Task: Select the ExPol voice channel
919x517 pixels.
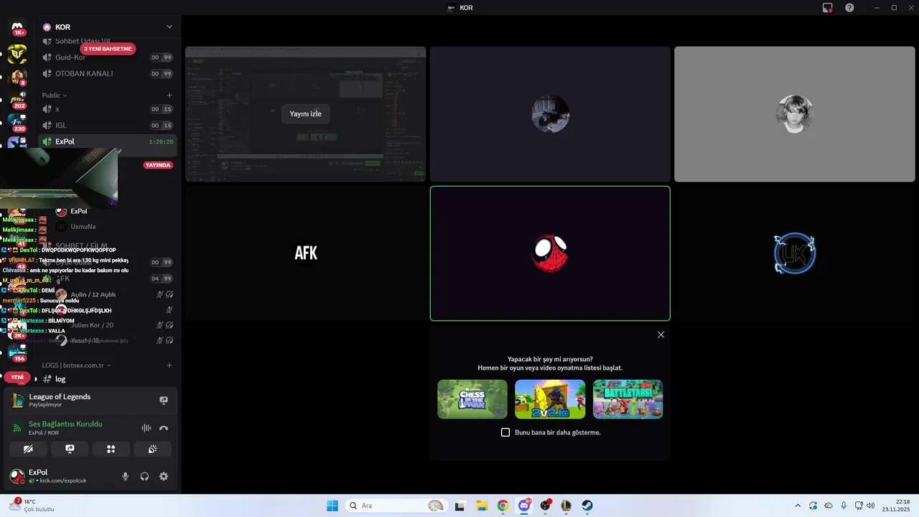Action: click(x=107, y=141)
